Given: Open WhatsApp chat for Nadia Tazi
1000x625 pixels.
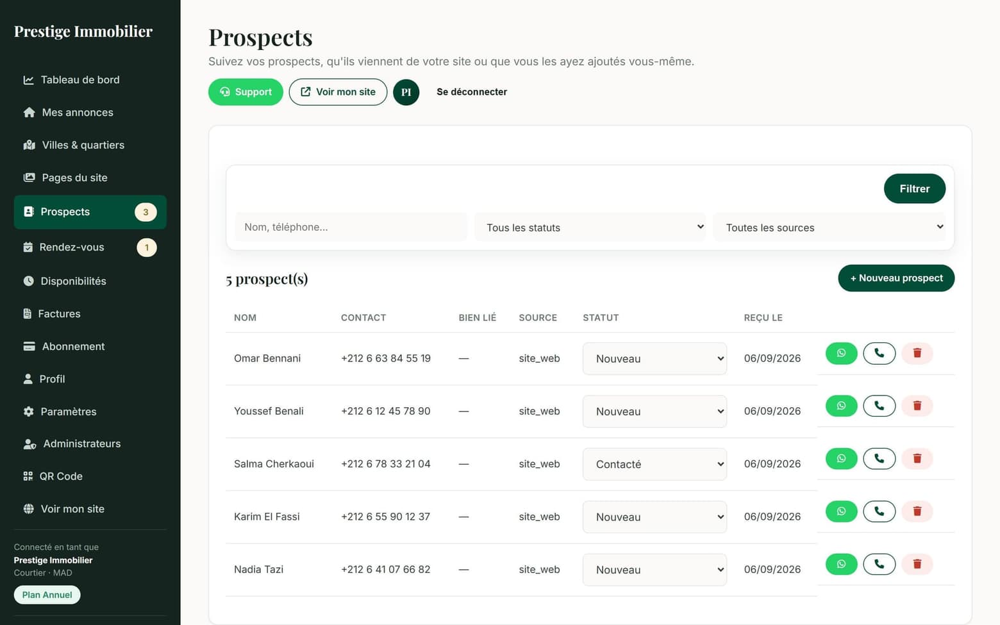Looking at the screenshot, I should [841, 564].
